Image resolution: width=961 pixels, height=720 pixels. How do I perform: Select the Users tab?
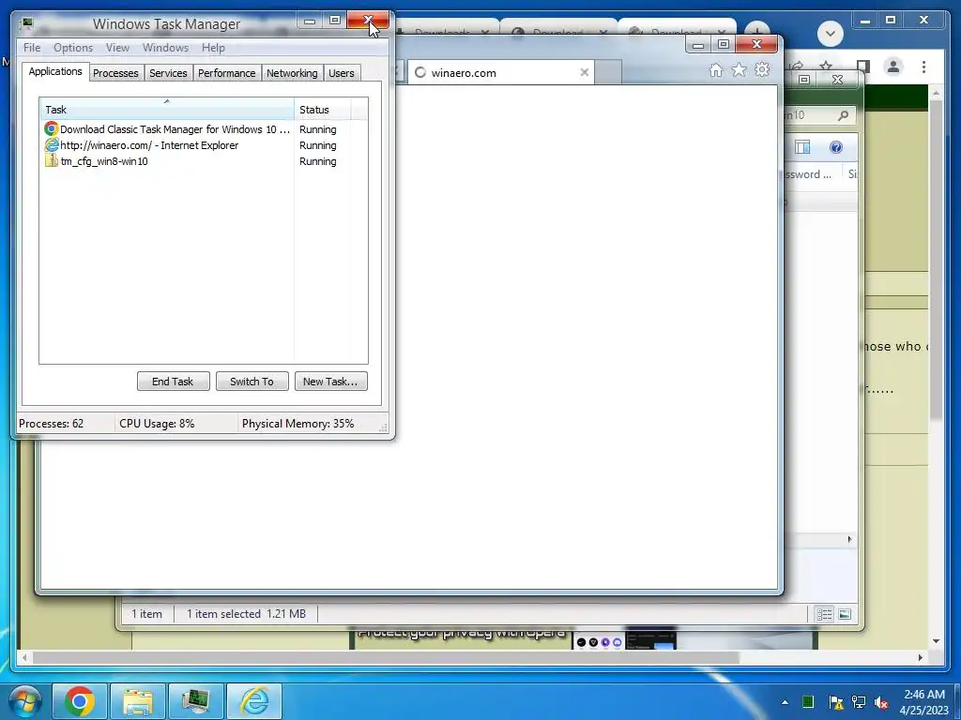[x=342, y=73]
